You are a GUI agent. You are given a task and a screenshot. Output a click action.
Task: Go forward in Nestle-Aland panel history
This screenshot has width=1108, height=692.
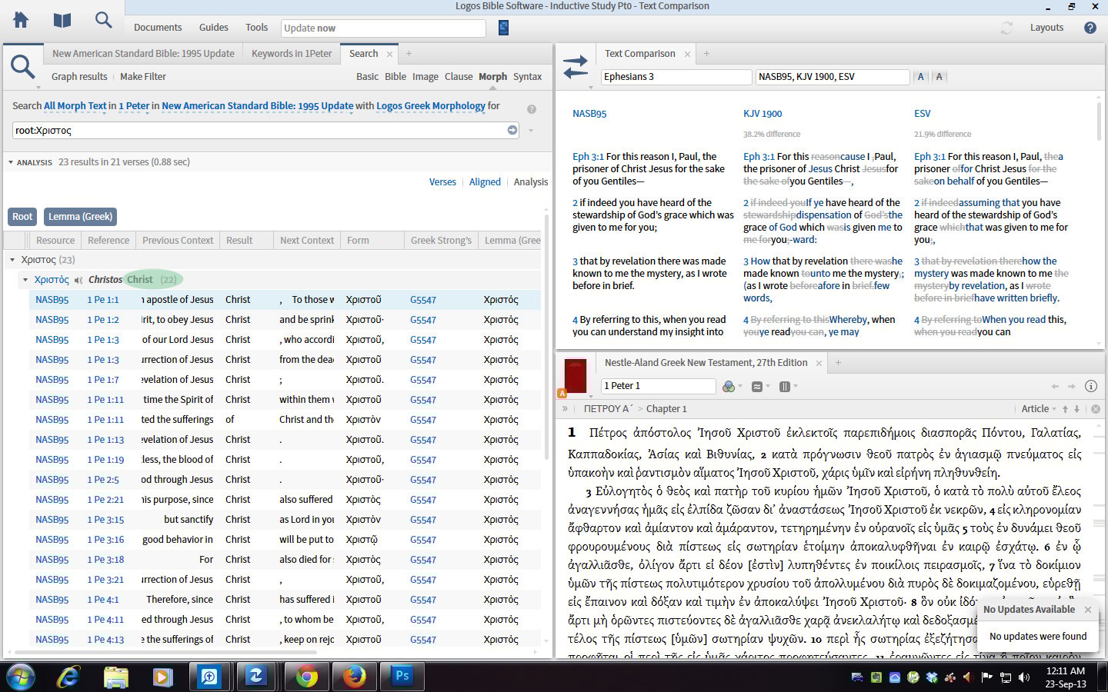[x=1071, y=386]
